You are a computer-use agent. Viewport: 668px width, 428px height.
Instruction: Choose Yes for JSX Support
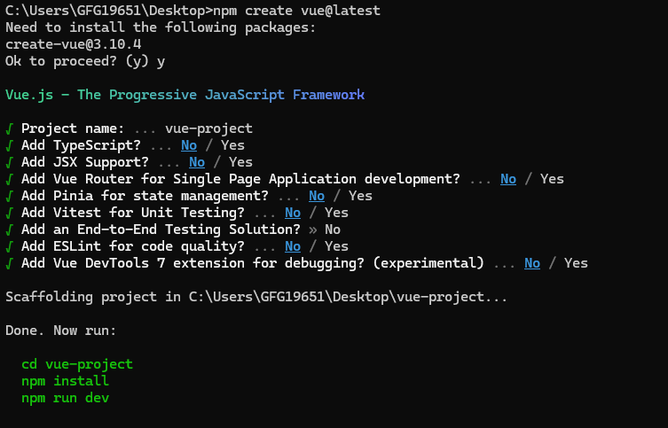[240, 162]
